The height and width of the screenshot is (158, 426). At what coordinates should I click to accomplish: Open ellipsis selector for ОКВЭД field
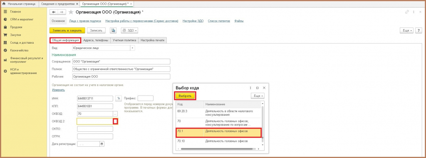tap(115, 114)
